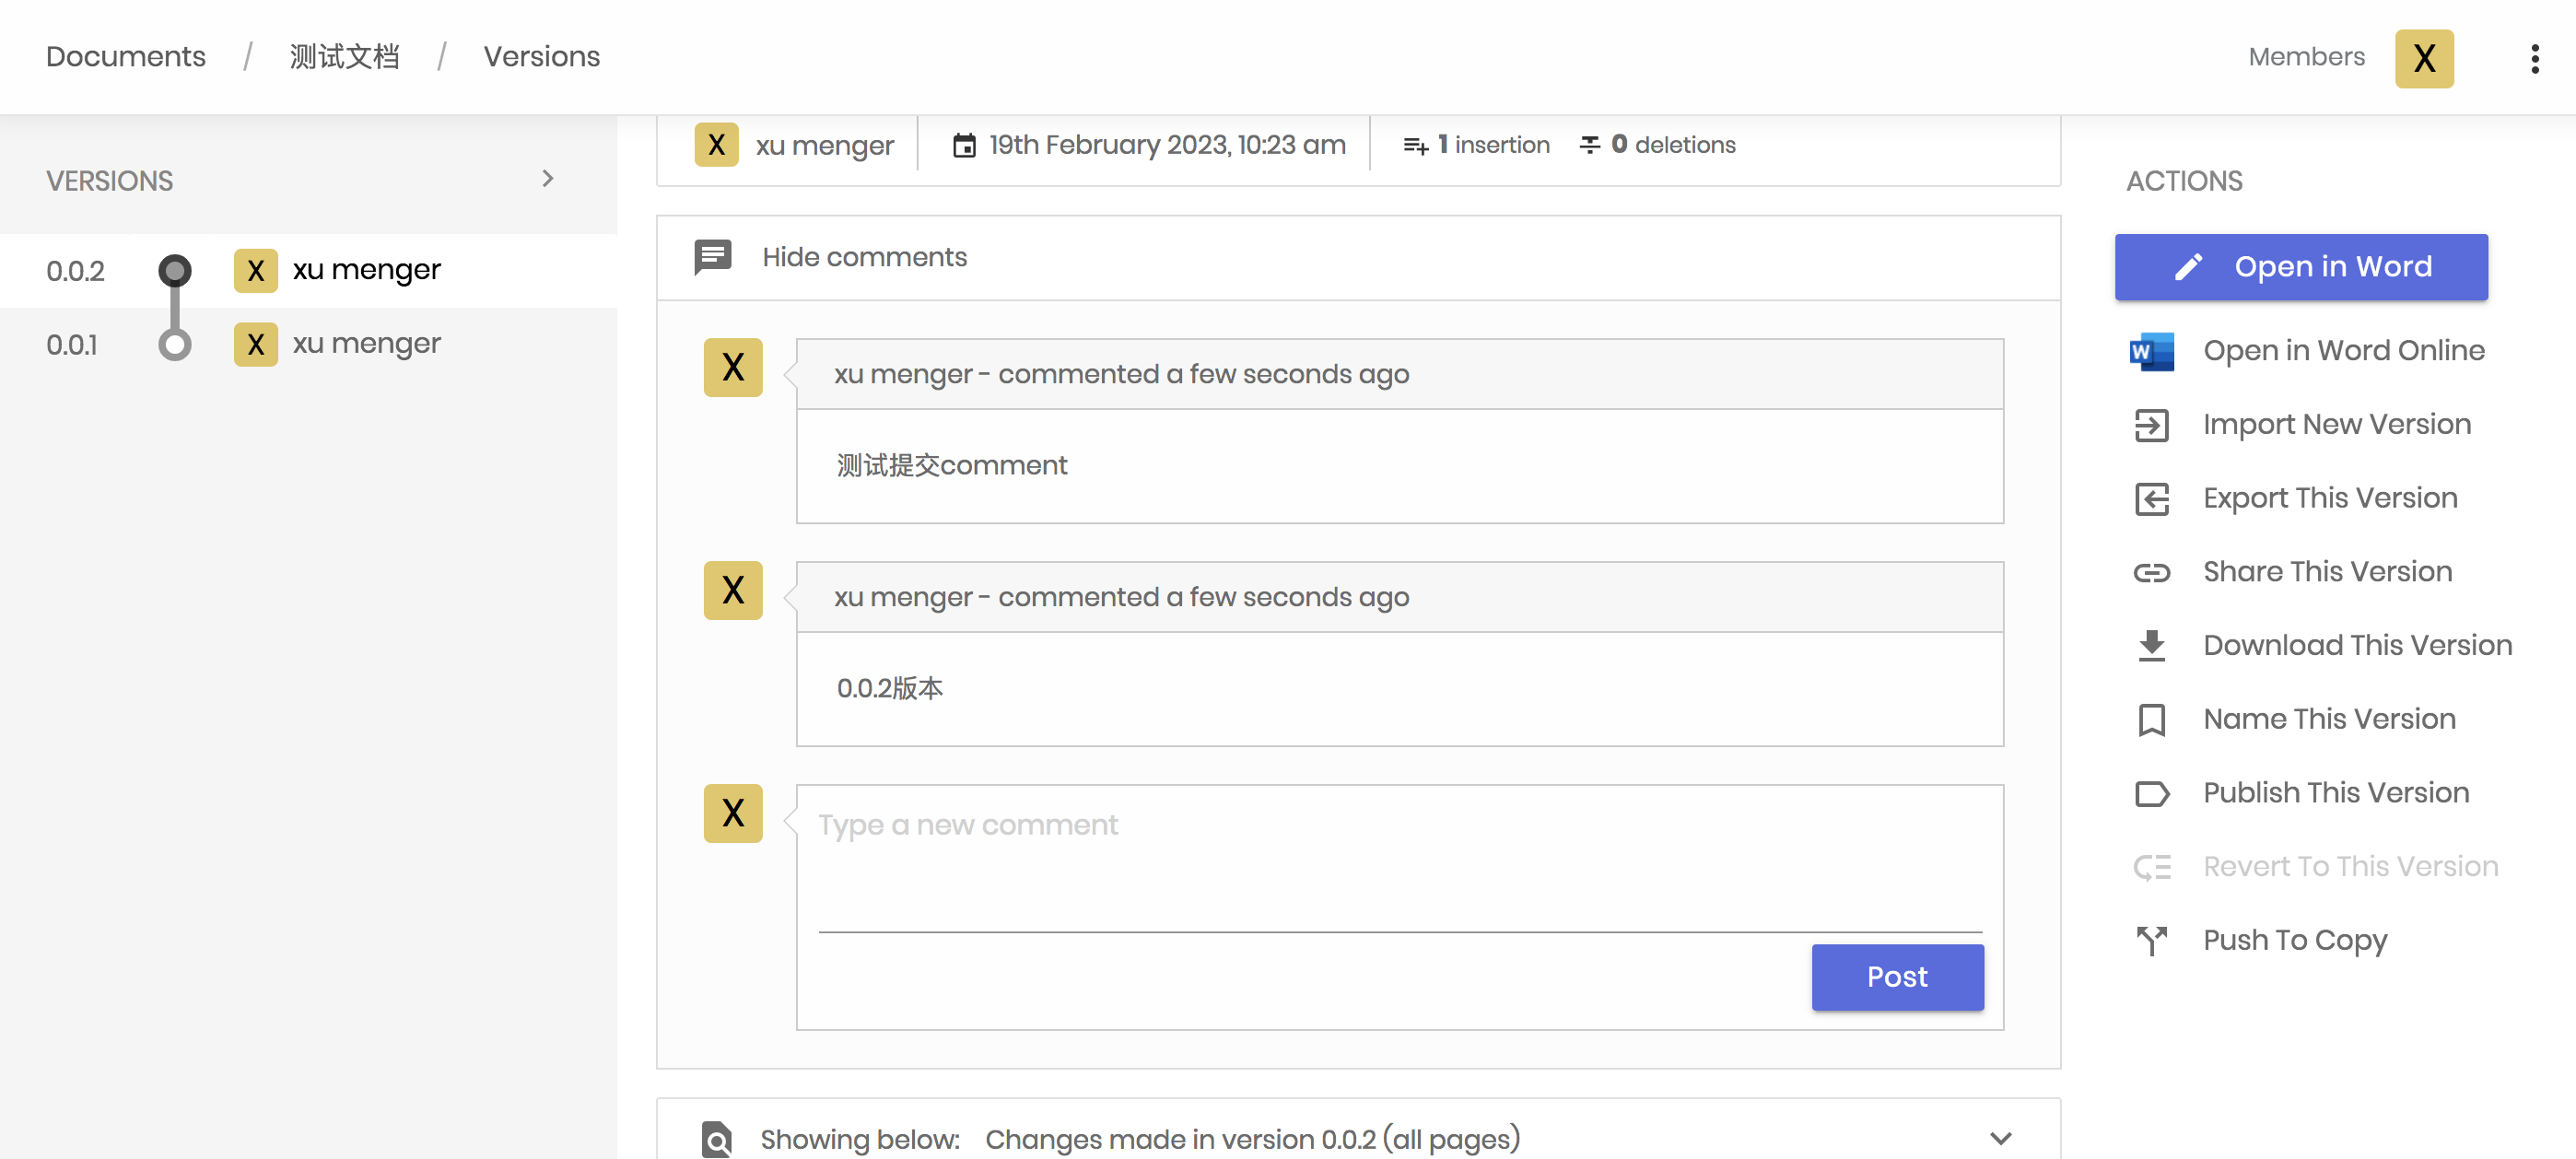Click the Share This Version link icon
This screenshot has width=2576, height=1159.
(x=2152, y=572)
